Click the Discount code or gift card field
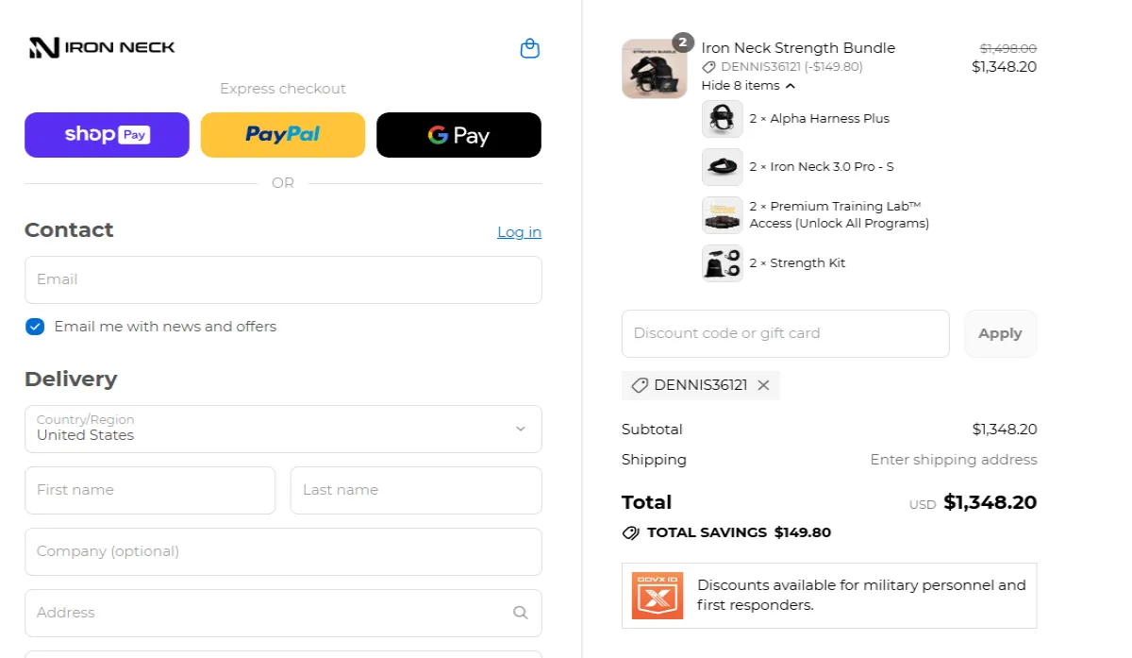The image size is (1132, 658). (x=785, y=333)
